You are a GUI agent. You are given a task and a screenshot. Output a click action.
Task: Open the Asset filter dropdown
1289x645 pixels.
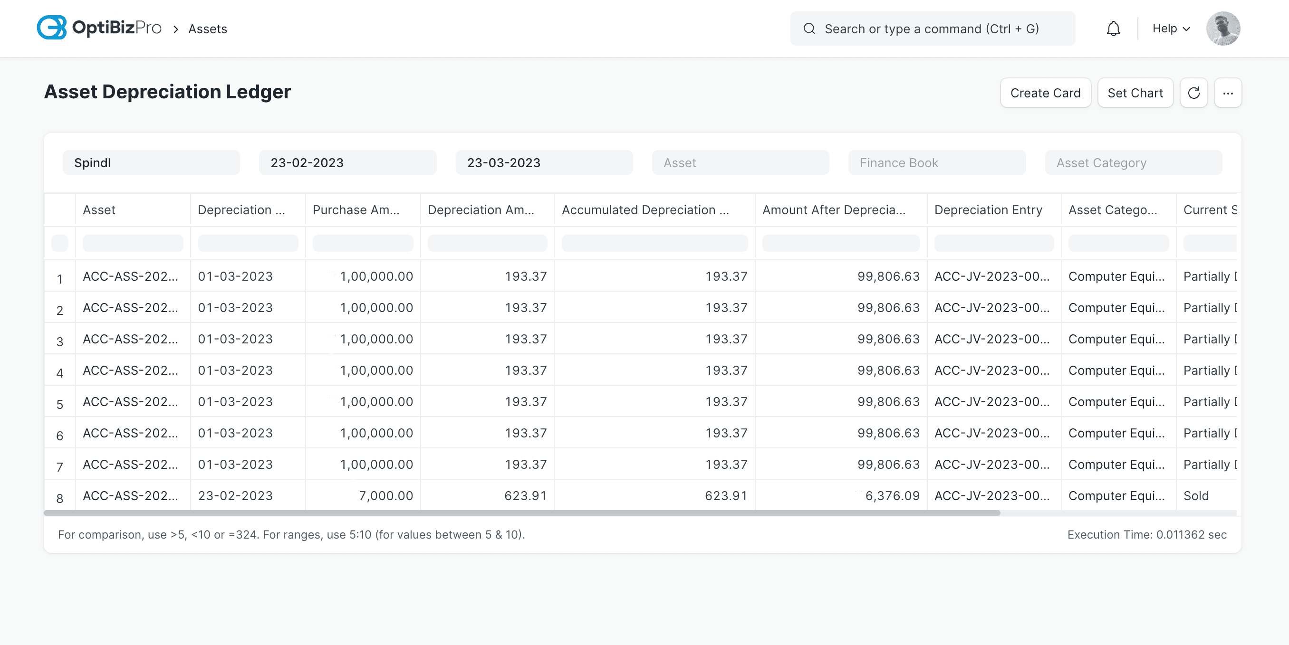740,162
